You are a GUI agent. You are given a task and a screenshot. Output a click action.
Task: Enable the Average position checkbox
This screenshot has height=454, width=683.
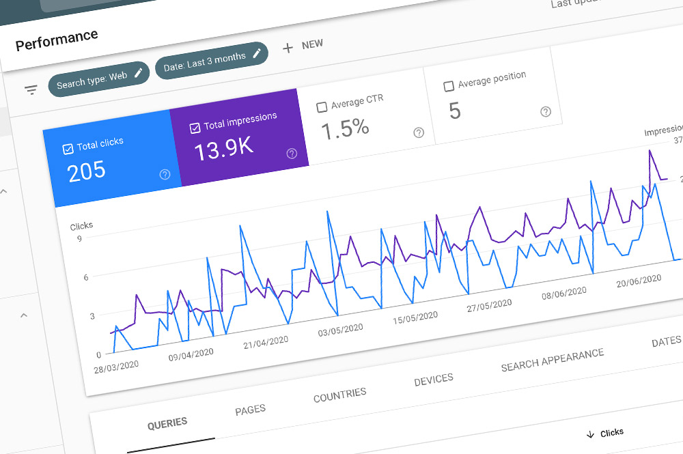(449, 86)
